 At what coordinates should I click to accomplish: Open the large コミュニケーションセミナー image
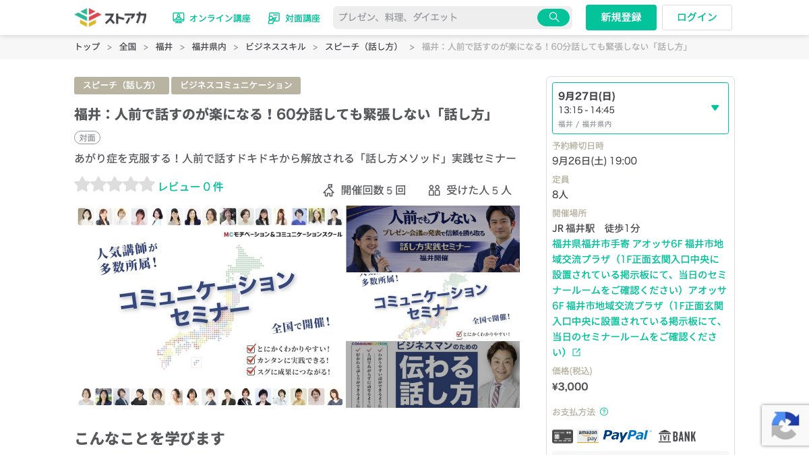click(210, 307)
